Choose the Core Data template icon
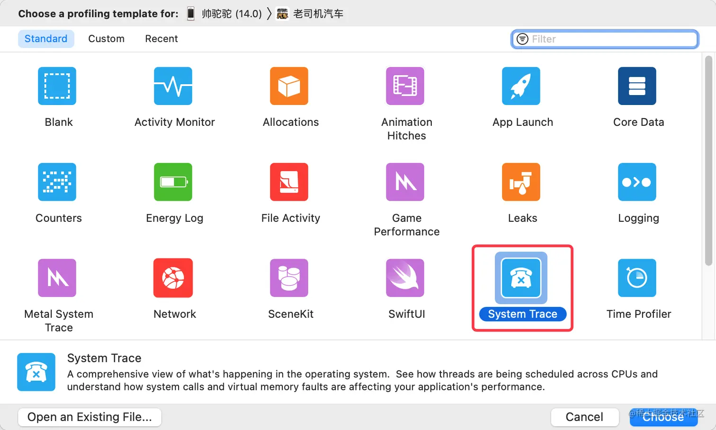This screenshot has width=716, height=430. [x=637, y=86]
